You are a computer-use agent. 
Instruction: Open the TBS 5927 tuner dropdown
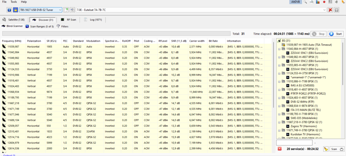tap(41, 10)
